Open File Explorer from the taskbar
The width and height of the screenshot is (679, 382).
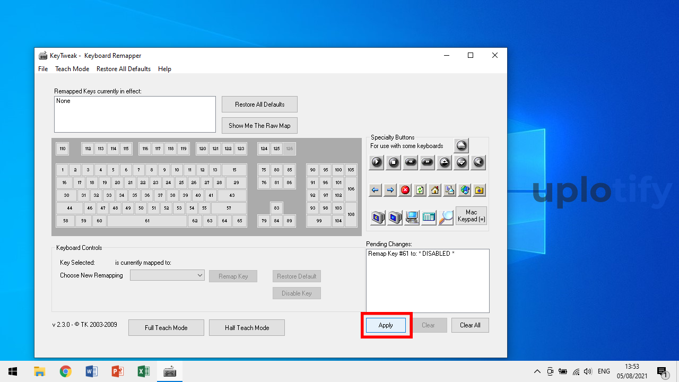39,371
